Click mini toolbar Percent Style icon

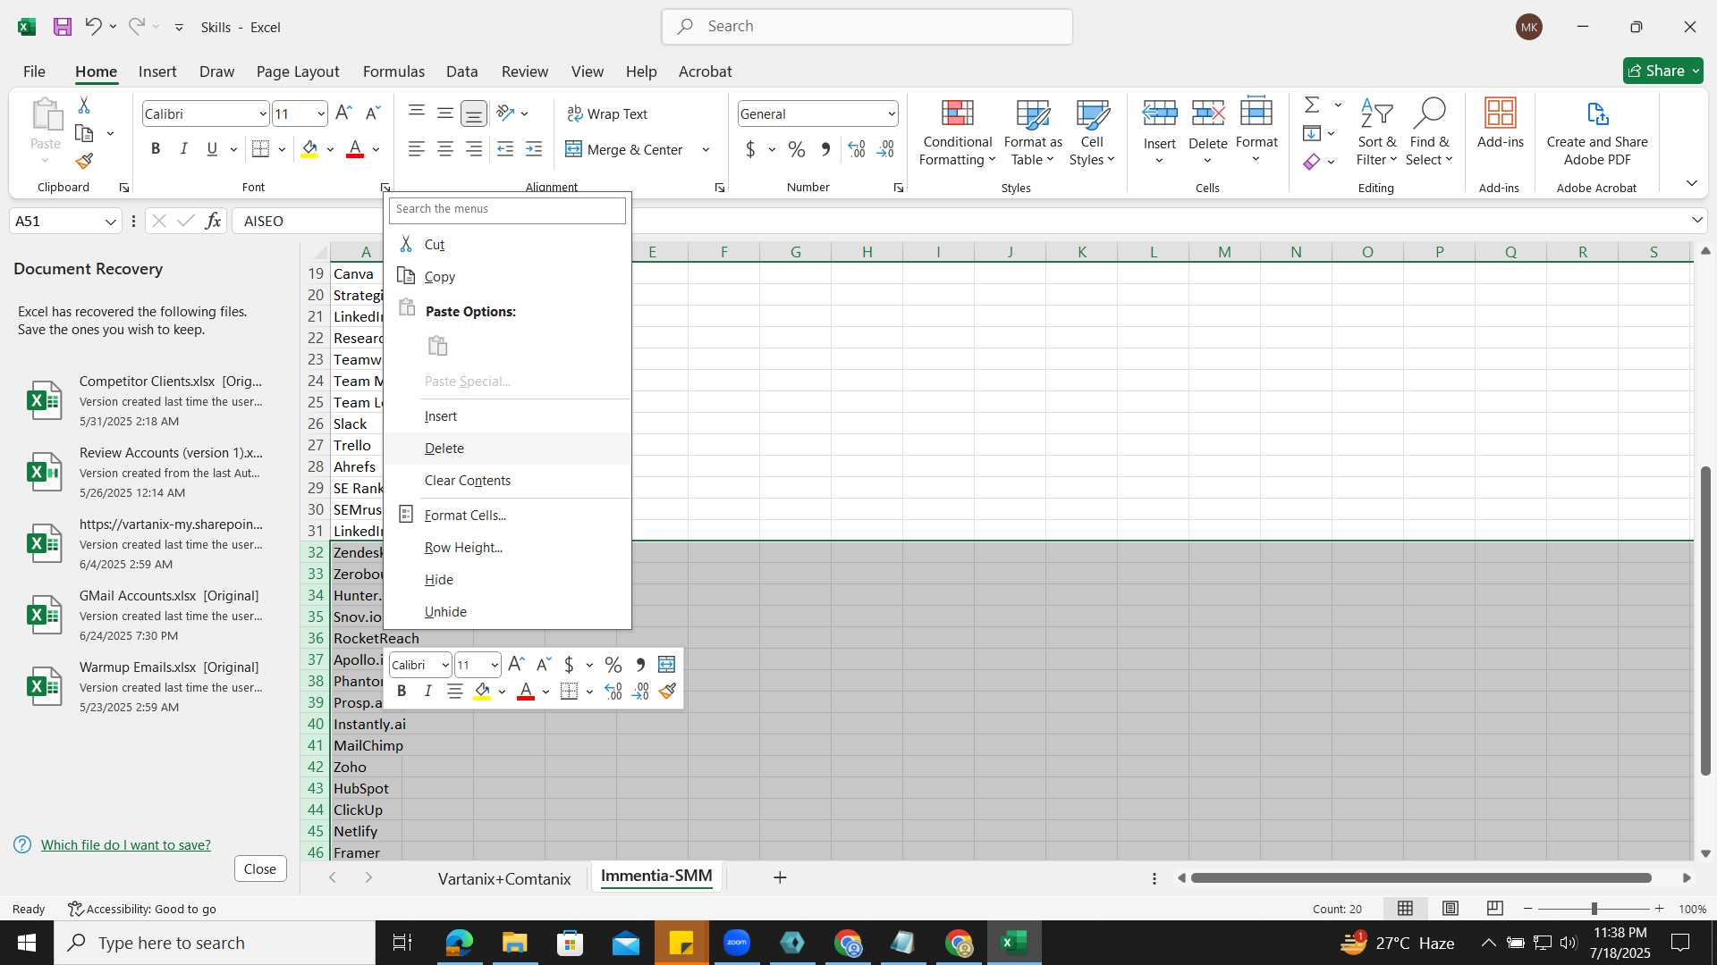tap(613, 664)
